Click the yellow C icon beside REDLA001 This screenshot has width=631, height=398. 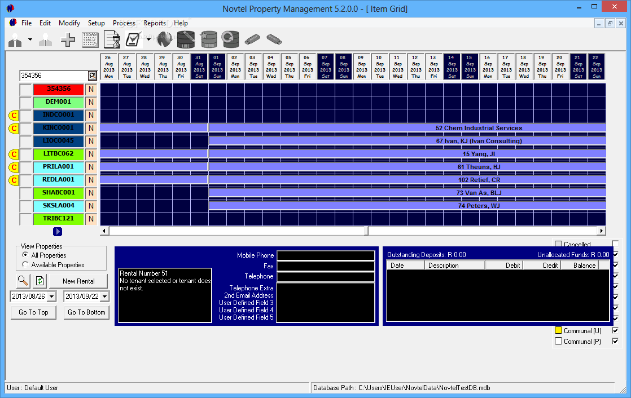[x=14, y=180]
